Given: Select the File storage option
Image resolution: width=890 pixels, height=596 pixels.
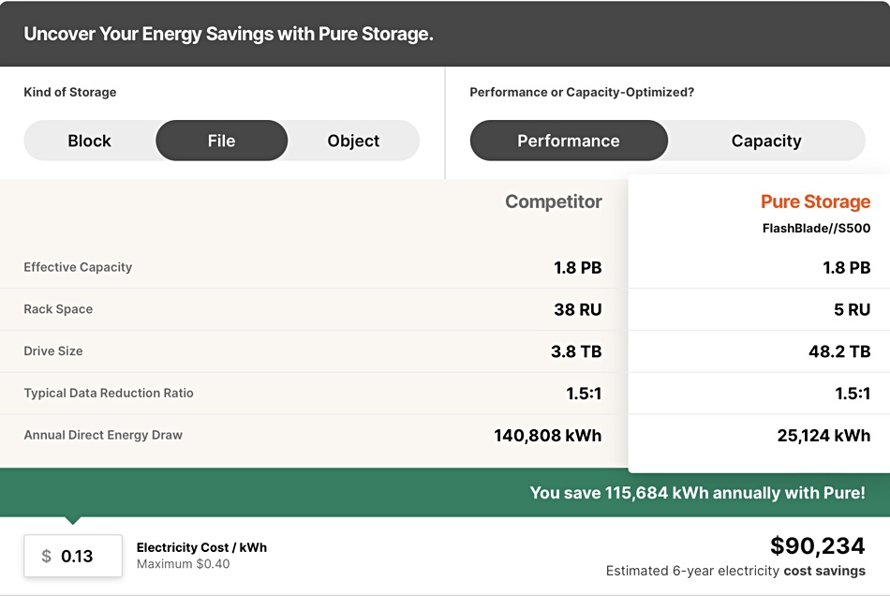Looking at the screenshot, I should (x=221, y=141).
